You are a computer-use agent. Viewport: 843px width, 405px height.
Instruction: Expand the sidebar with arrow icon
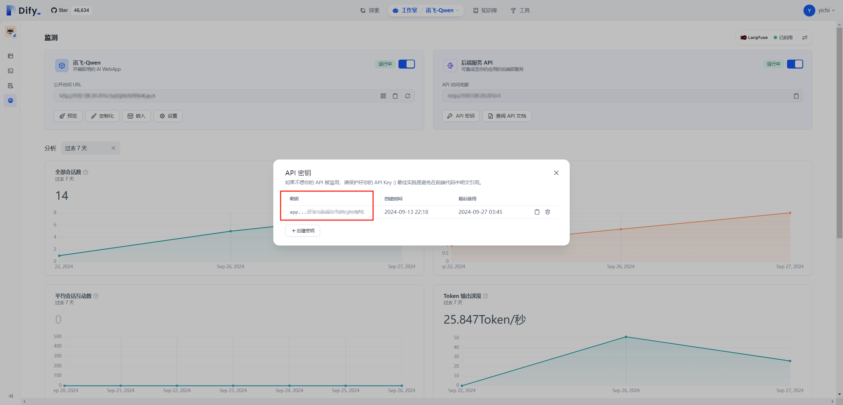coord(11,396)
